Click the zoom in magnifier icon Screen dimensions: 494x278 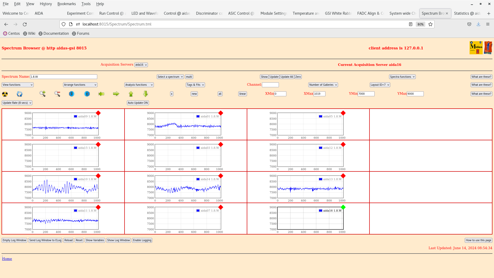pyautogui.click(x=42, y=94)
